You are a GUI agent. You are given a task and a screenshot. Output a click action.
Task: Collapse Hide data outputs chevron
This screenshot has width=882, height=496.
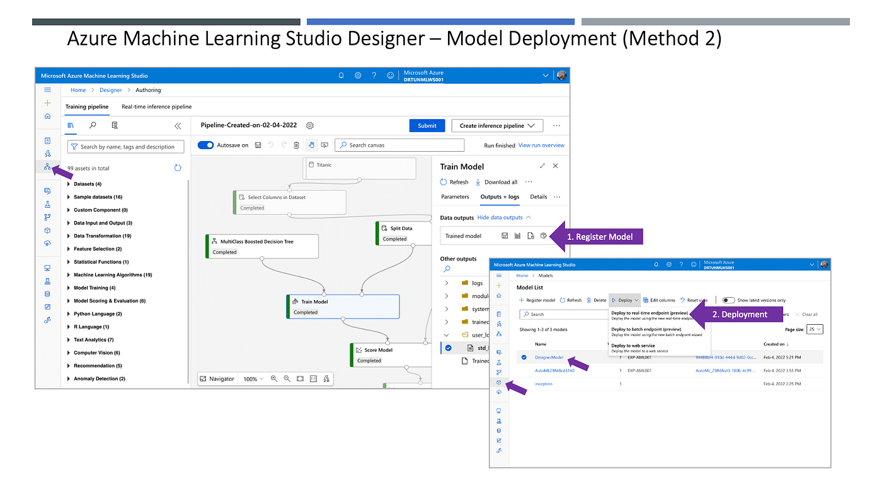click(x=529, y=217)
